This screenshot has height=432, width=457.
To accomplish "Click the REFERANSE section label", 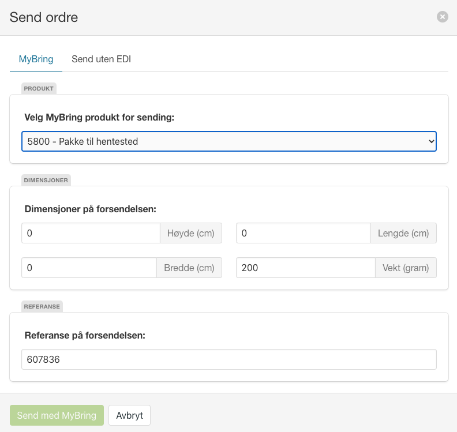I will tap(42, 306).
